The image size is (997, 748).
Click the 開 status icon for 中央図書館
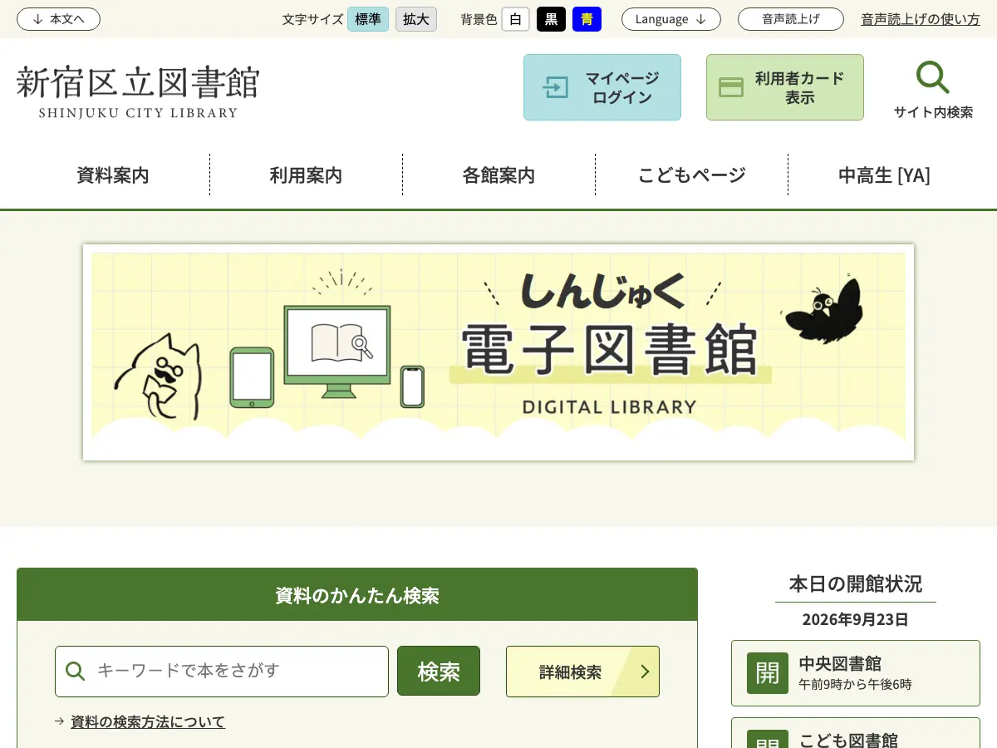[x=768, y=673]
